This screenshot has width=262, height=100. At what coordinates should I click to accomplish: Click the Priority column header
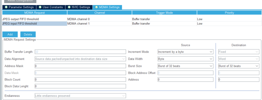click(x=229, y=13)
